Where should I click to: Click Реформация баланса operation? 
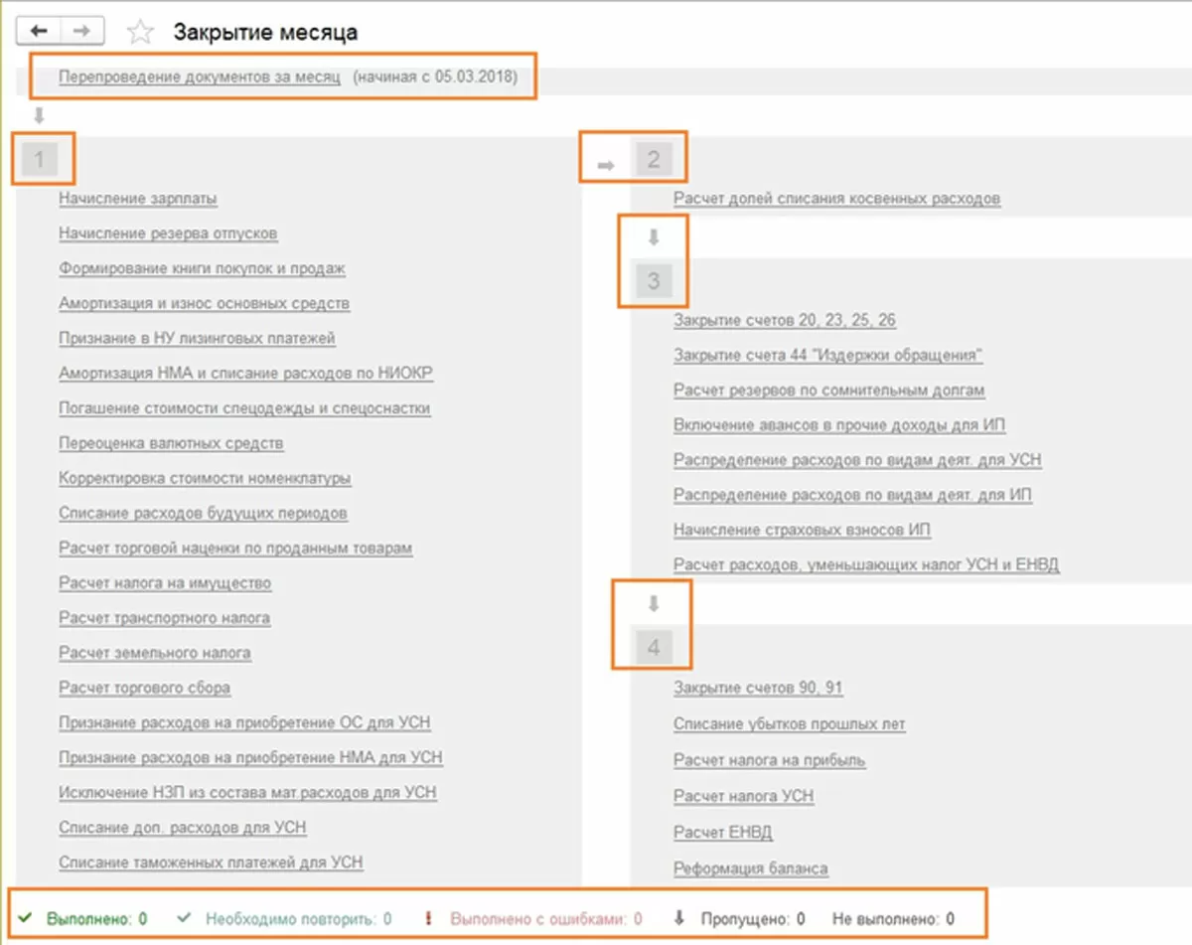click(750, 868)
